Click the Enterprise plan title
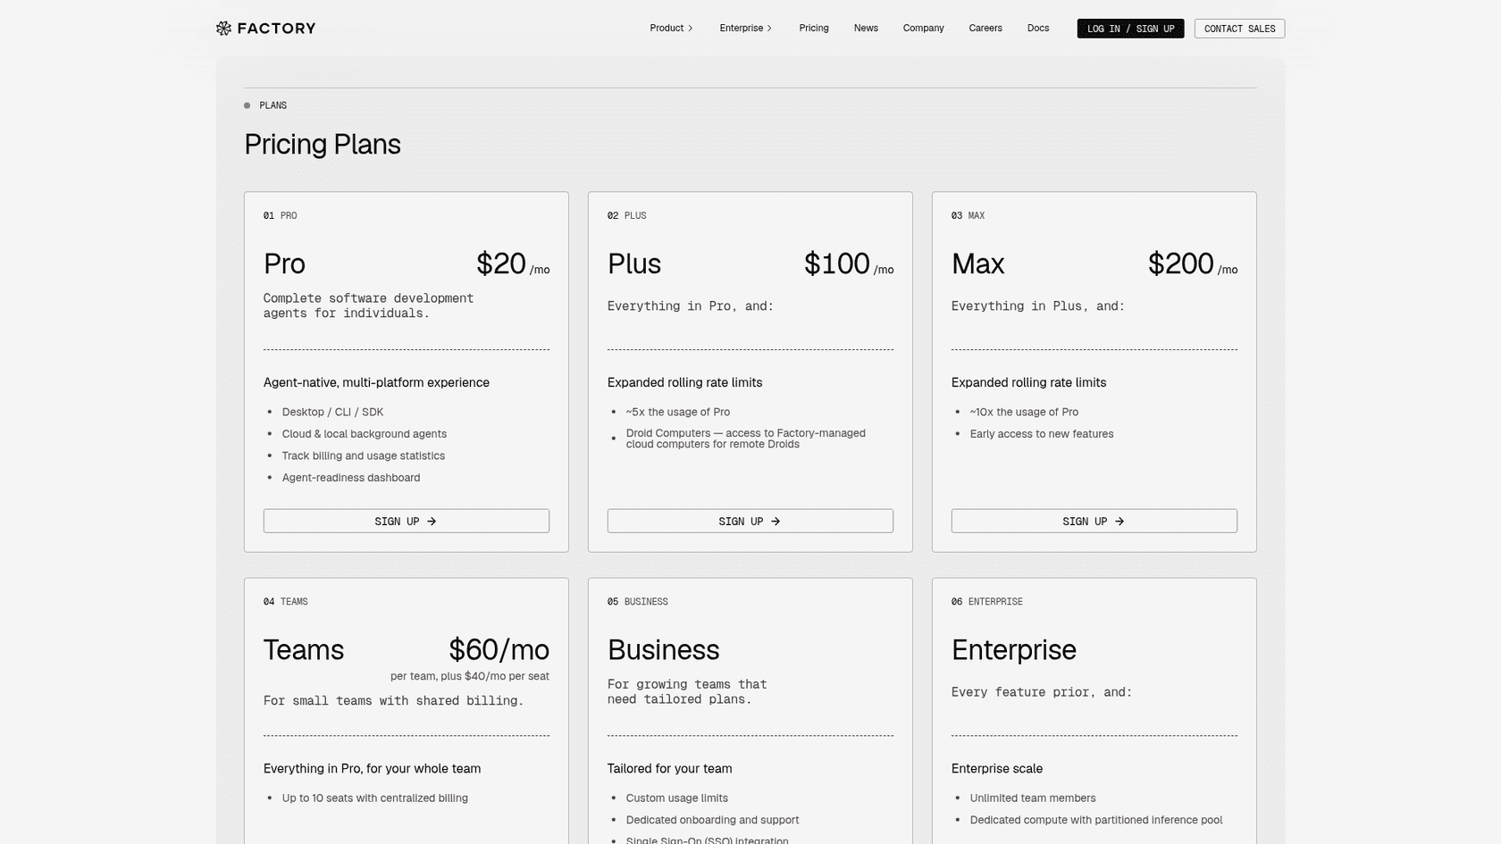1501x844 pixels. click(1014, 650)
